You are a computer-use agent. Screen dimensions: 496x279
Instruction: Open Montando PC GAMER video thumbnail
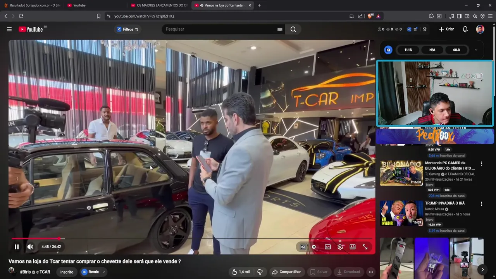401,173
